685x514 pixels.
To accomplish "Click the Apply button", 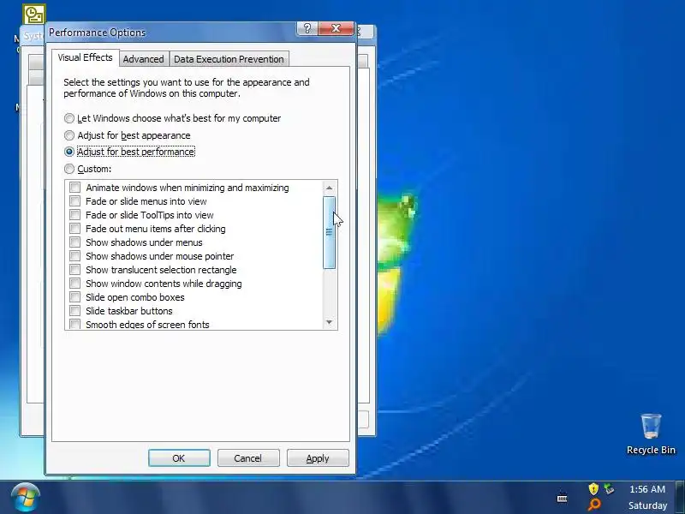I will point(318,458).
